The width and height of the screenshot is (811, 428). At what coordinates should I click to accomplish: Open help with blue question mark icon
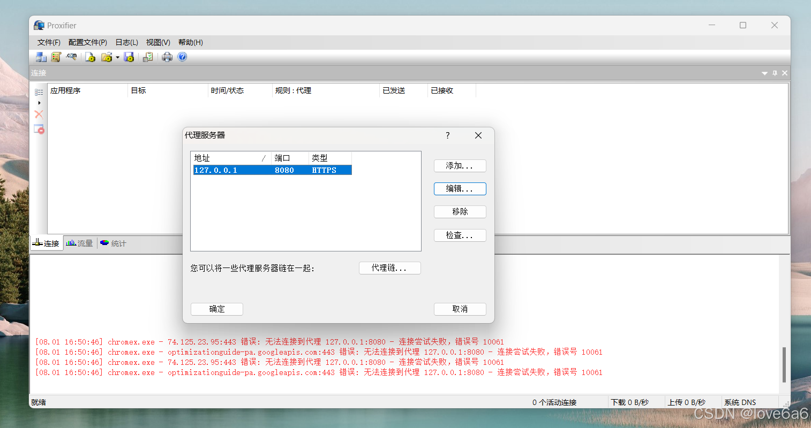click(x=182, y=57)
